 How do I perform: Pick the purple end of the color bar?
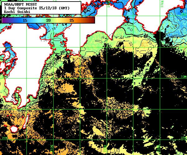coord(4,20)
